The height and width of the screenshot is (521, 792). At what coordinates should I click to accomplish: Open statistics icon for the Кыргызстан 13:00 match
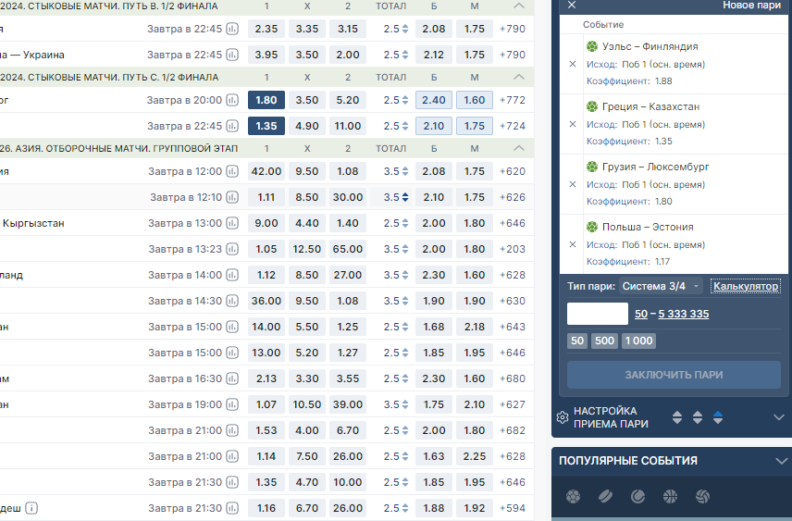[232, 223]
